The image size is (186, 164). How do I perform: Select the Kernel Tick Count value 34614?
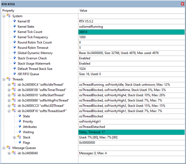point(132,32)
